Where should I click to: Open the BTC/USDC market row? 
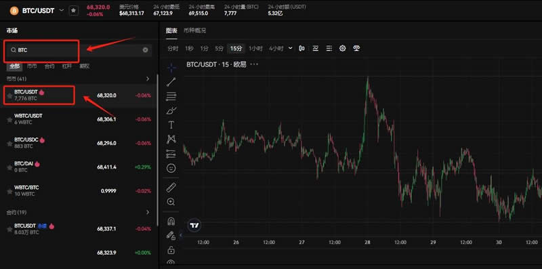pos(79,143)
